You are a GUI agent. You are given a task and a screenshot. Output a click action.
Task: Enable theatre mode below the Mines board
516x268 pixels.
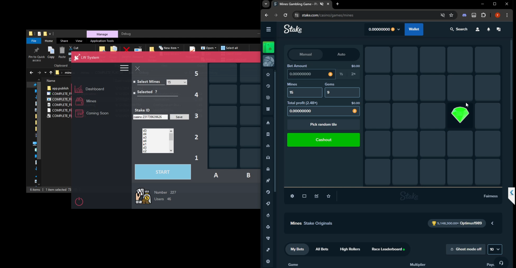point(304,196)
